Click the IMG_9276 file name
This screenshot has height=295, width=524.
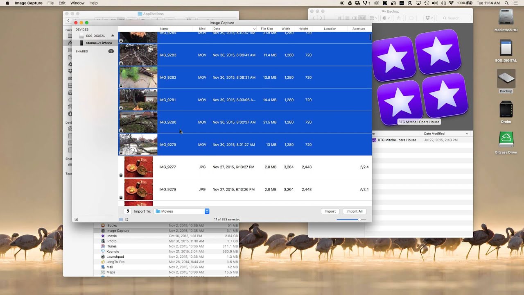[167, 189]
